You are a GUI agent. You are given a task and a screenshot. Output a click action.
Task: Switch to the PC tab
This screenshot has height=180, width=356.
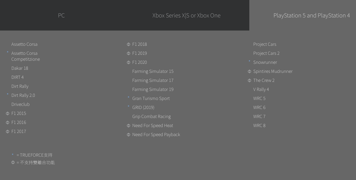point(61,15)
